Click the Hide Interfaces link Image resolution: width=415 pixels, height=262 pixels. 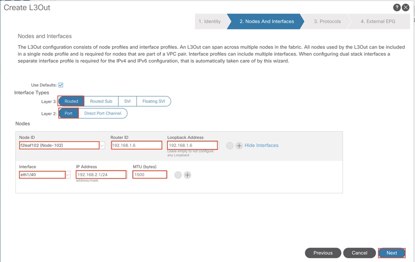[x=261, y=145]
